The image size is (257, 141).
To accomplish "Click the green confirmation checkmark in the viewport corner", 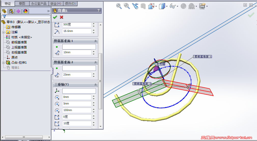I will pyautogui.click(x=251, y=15).
